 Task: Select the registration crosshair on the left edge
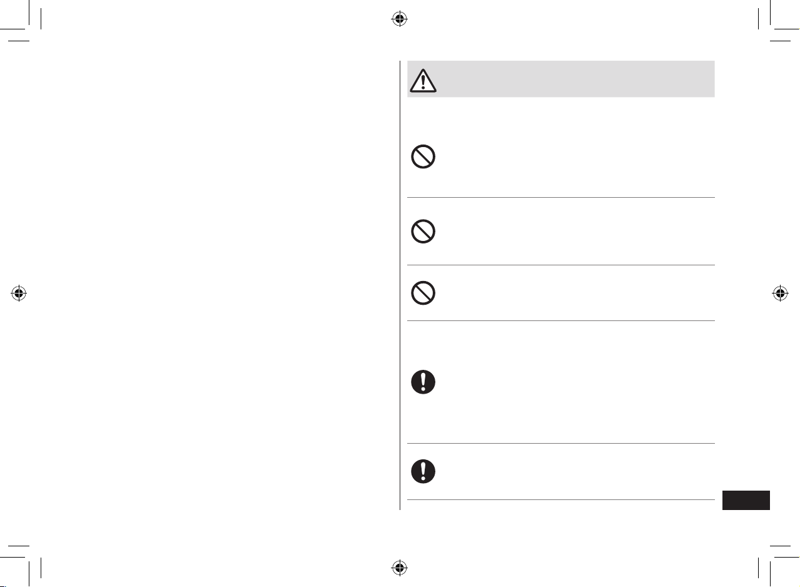pos(19,293)
